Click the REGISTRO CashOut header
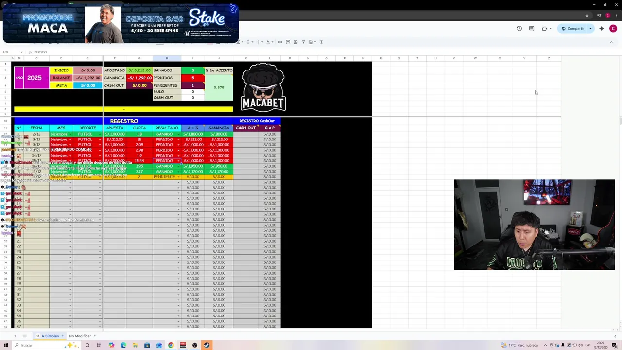The image size is (622, 350). coord(257,121)
